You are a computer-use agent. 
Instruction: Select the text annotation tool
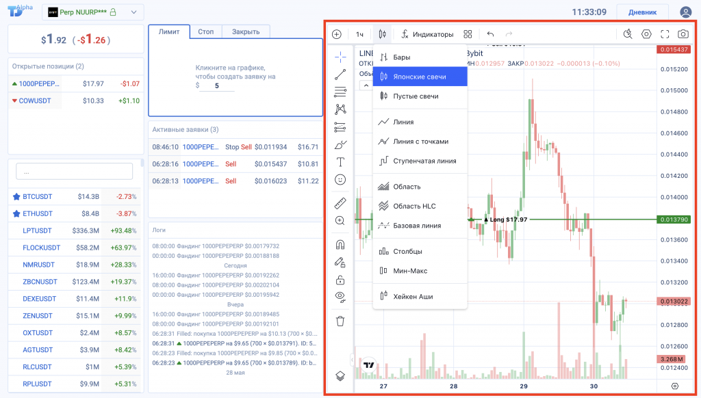click(x=340, y=162)
